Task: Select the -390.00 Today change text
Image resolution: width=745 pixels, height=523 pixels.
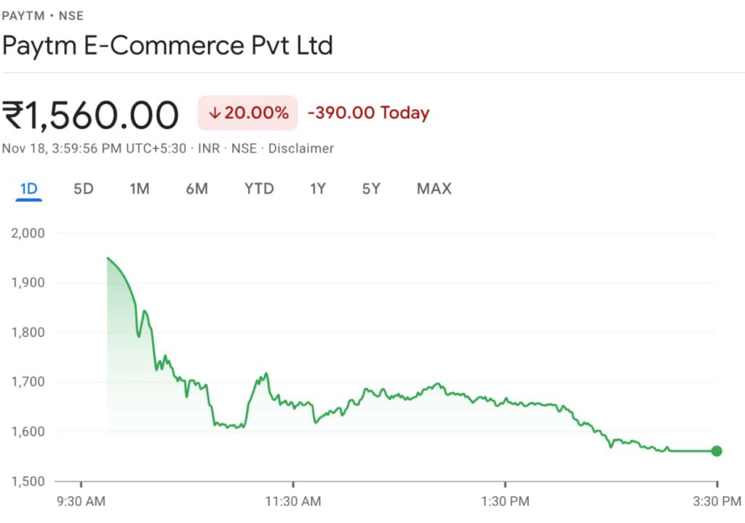Action: [367, 113]
